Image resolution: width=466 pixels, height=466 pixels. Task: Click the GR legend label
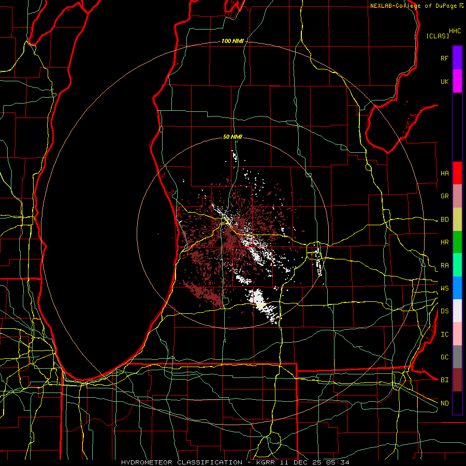(x=444, y=196)
